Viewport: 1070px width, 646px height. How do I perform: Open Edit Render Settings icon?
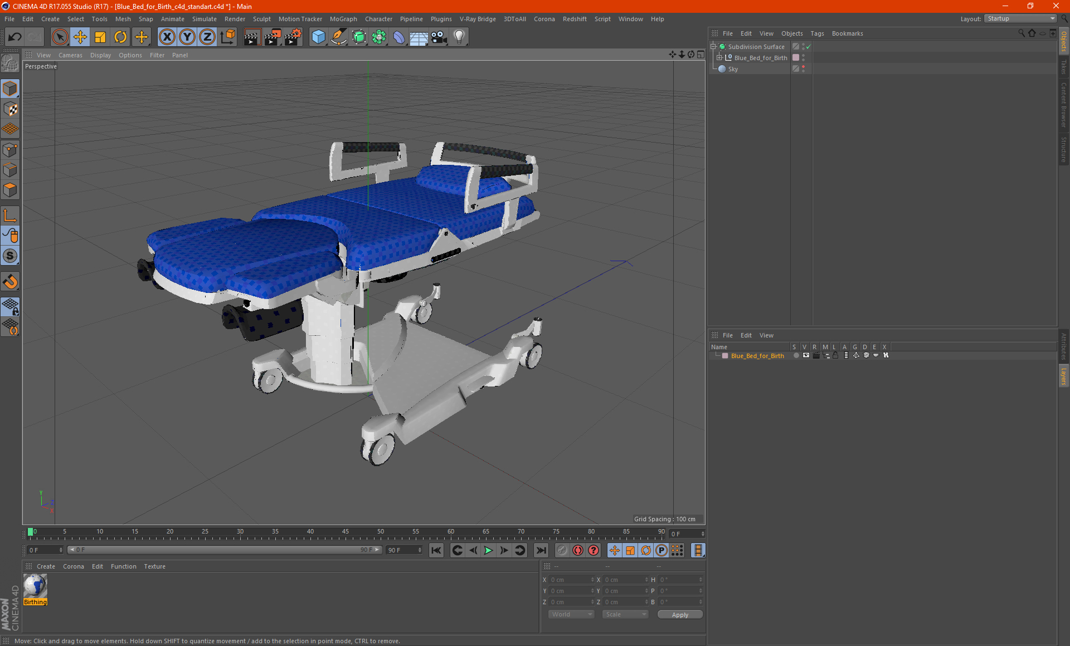293,37
